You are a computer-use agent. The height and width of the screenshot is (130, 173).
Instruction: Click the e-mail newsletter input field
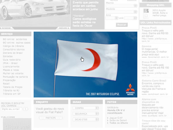12,109
